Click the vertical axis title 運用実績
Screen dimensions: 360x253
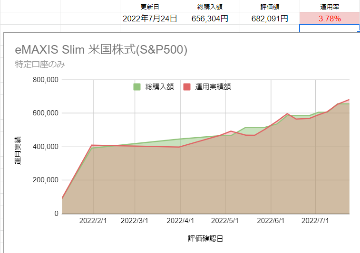pyautogui.click(x=18, y=150)
